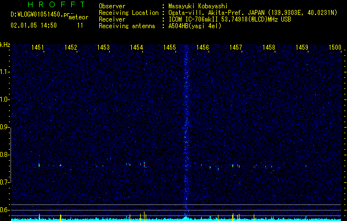Click the HROFFT title text
The image size is (347, 221).
click(56, 4)
